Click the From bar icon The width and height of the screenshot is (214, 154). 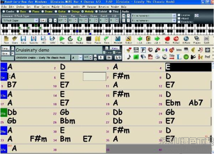107,40
